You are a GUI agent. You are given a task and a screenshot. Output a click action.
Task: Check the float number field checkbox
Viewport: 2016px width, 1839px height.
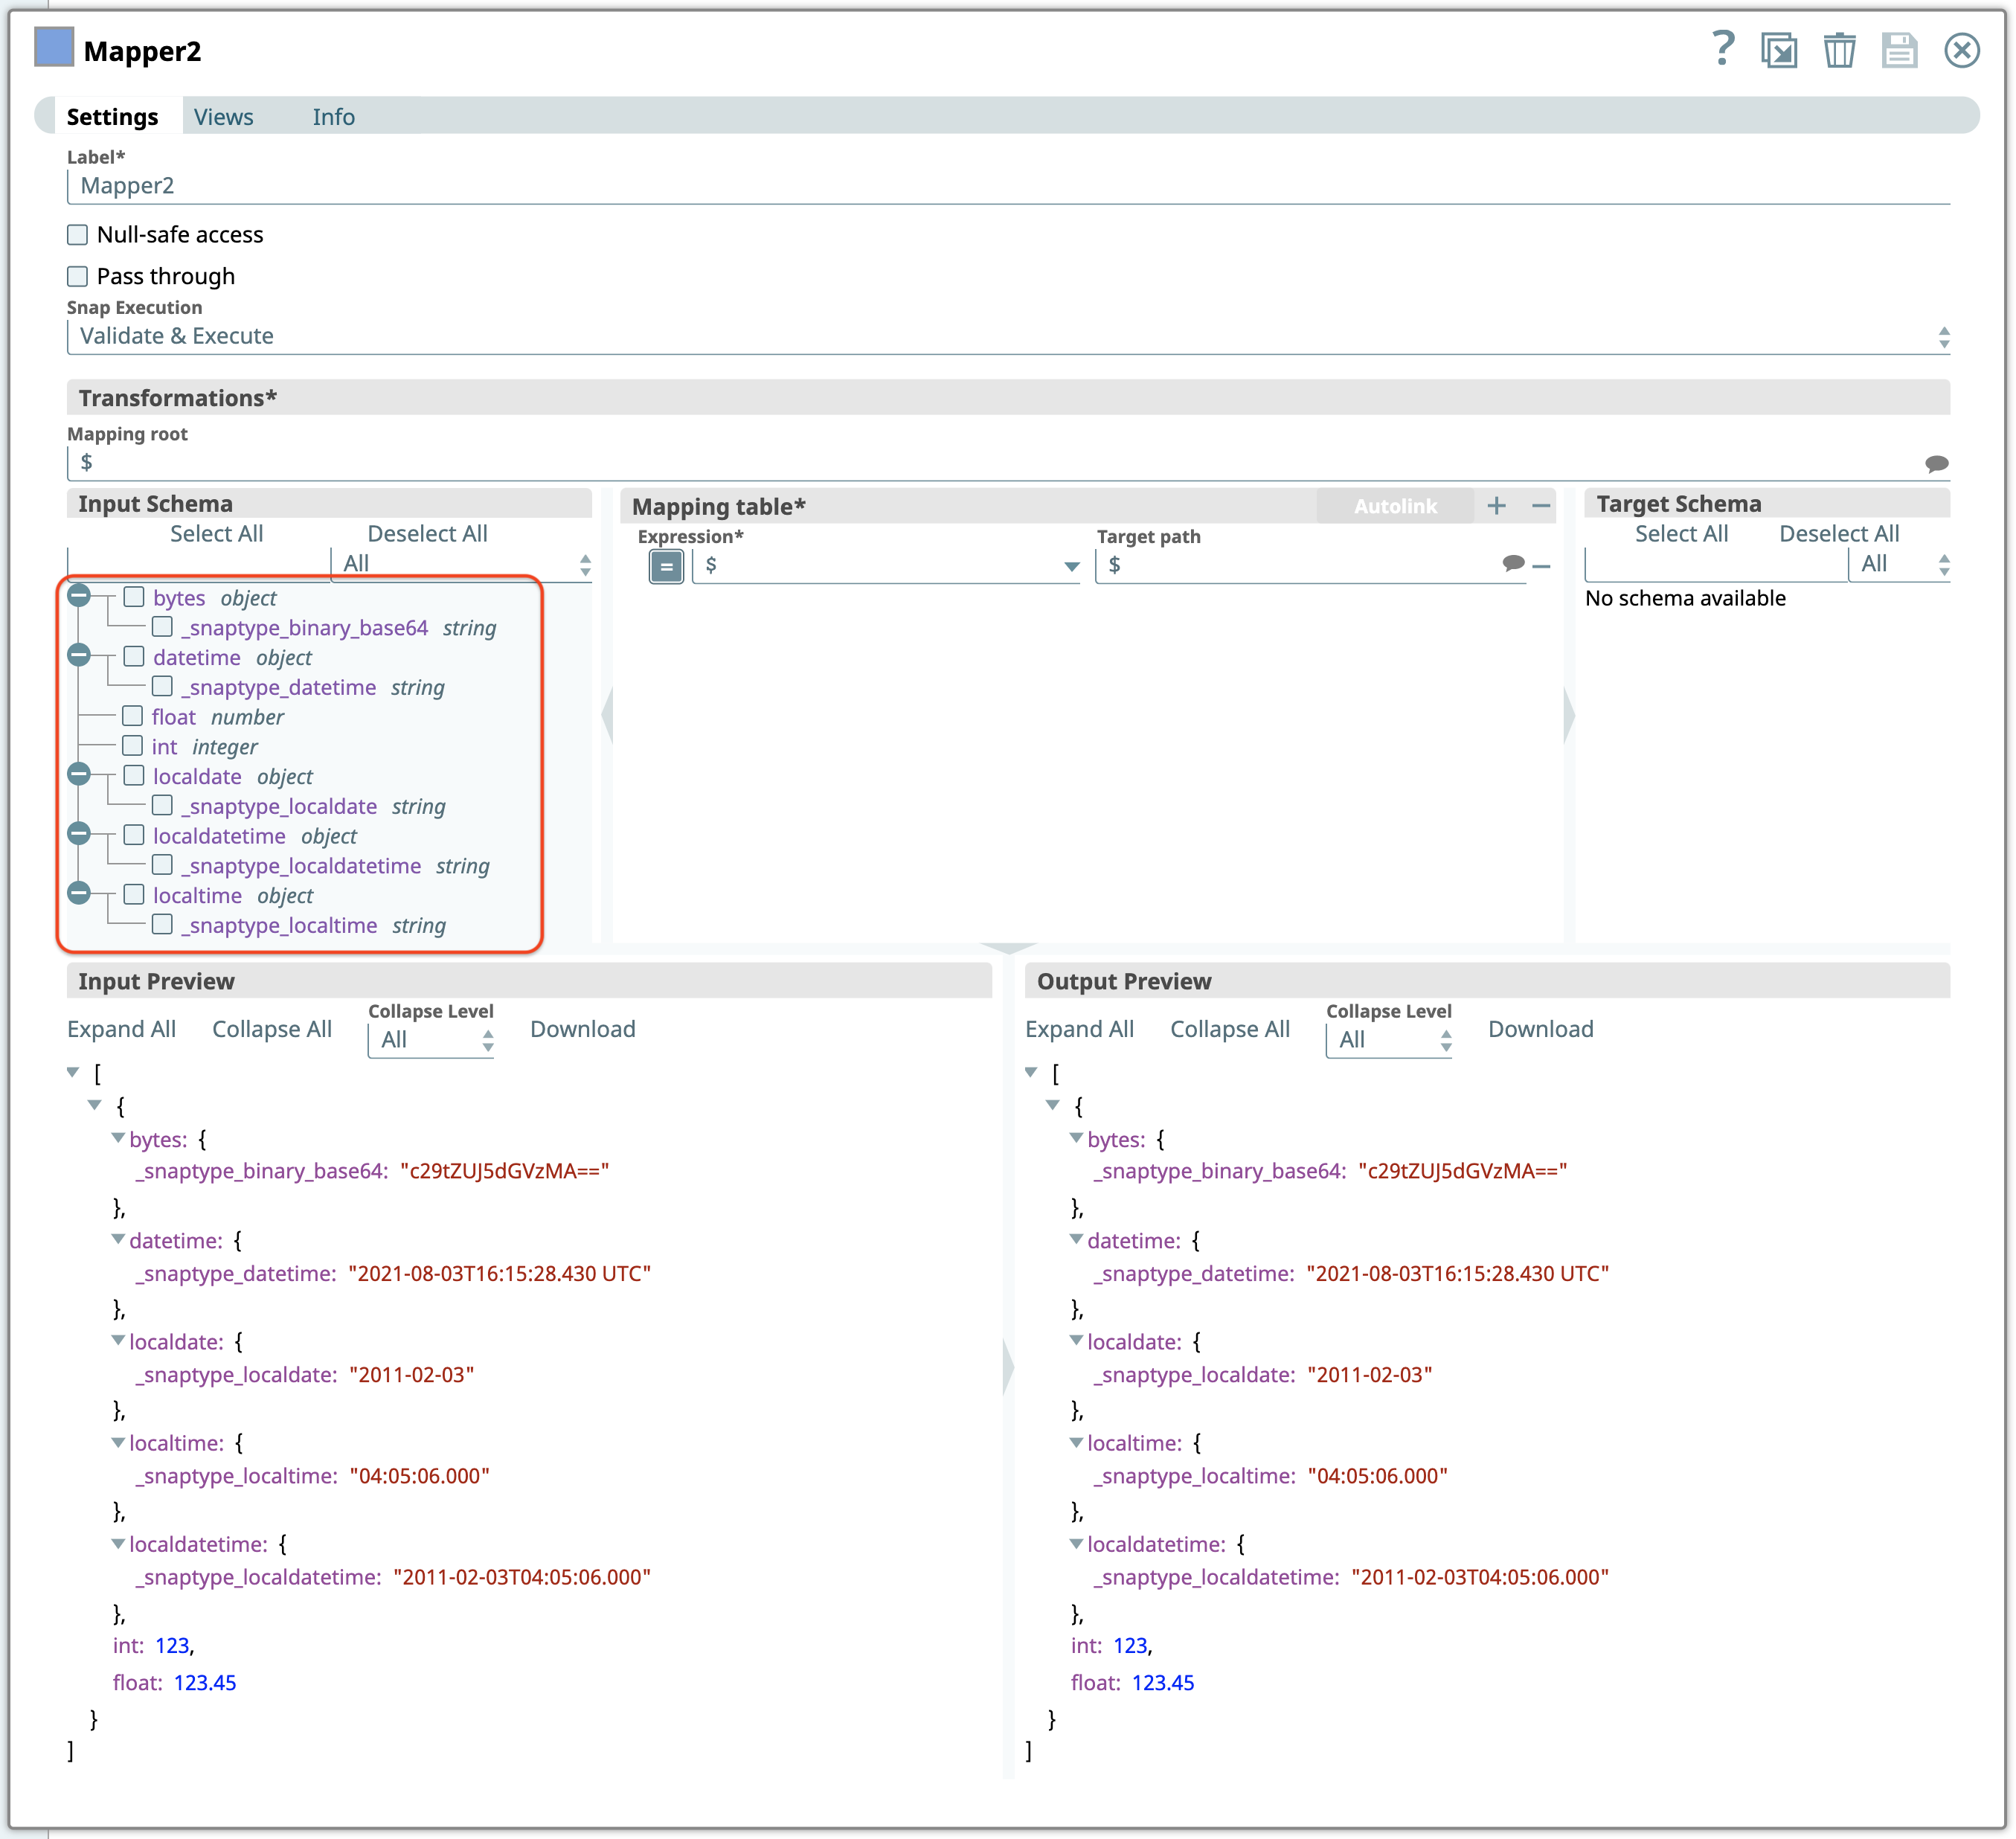coord(133,716)
